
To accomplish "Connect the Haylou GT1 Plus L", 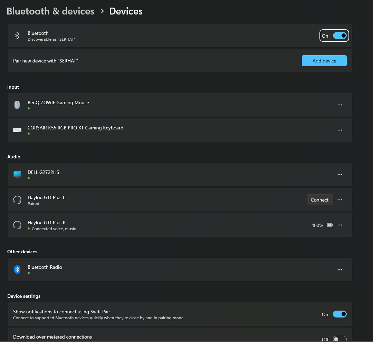I will click(x=319, y=200).
